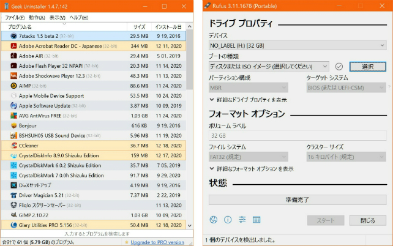The width and height of the screenshot is (393, 246).
Task: Open the 動作(A) menu
Action: point(37,18)
